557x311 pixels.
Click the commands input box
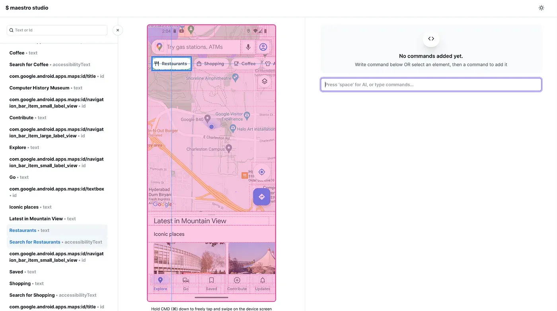point(431,85)
